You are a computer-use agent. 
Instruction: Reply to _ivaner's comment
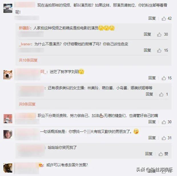(x=147, y=50)
